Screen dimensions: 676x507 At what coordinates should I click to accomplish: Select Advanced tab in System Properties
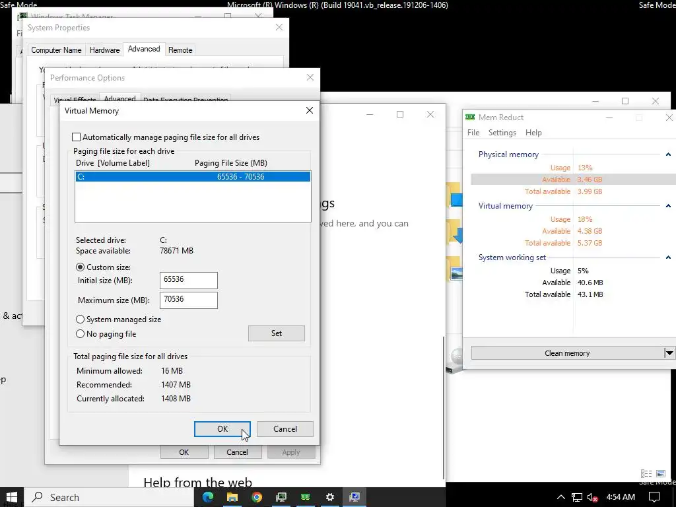144,49
